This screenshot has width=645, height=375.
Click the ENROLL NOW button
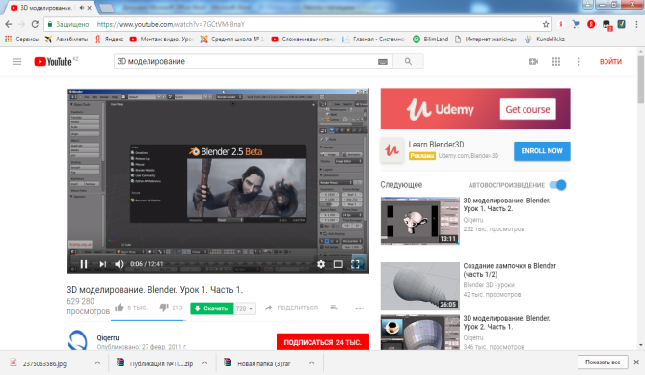[x=542, y=151]
